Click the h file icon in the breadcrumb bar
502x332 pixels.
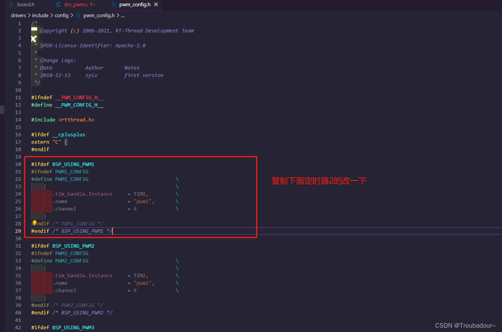click(78, 15)
